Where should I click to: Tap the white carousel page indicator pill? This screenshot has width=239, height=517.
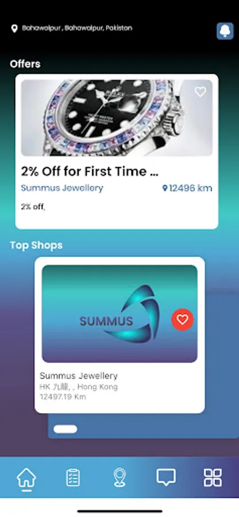pos(65,429)
